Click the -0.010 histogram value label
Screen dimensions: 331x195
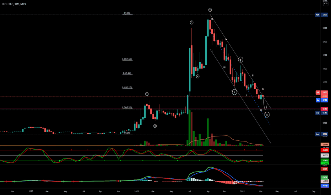tap(325, 181)
